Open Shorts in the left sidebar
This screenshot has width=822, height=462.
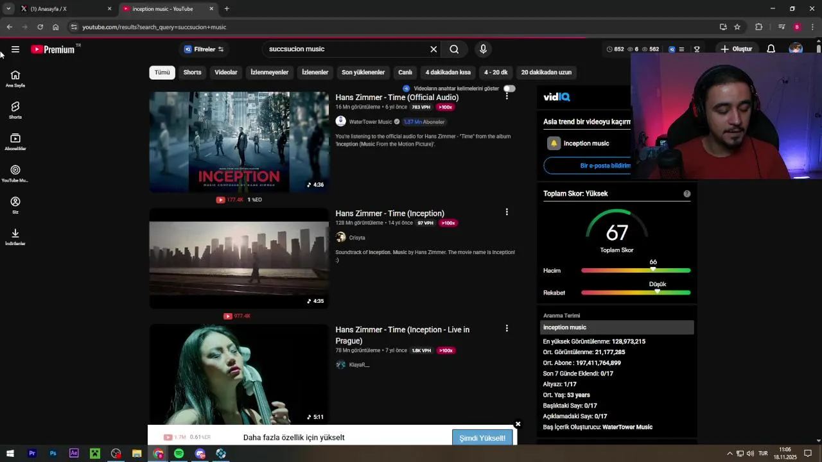pos(15,110)
